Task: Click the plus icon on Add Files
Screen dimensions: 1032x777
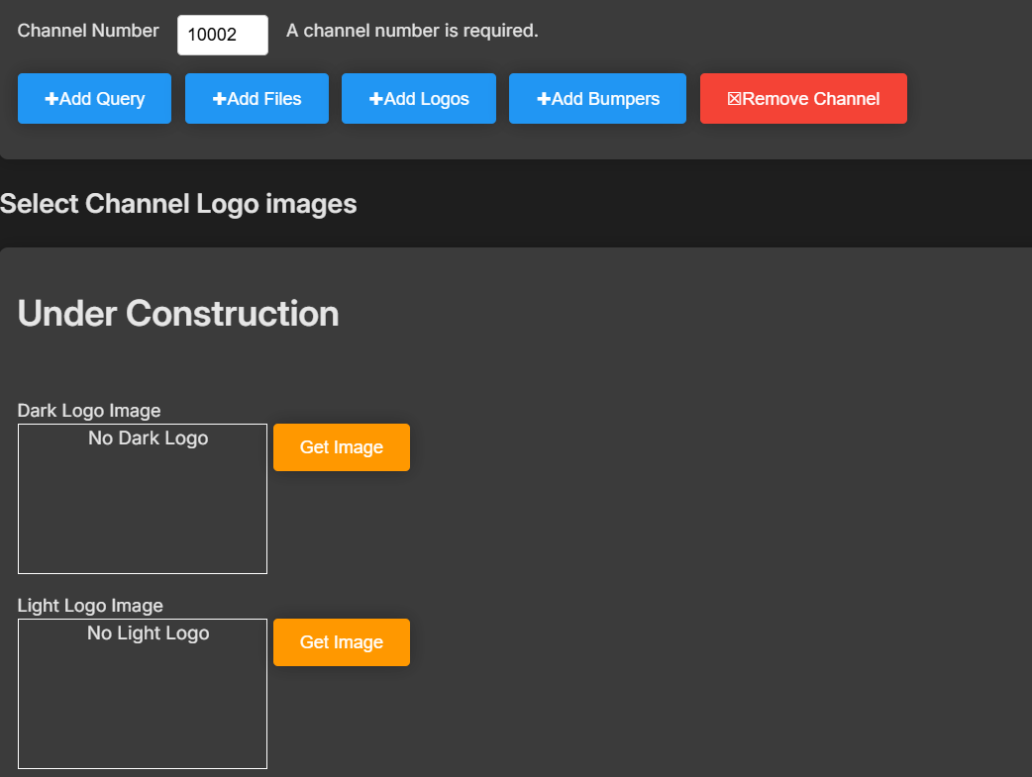Action: pos(219,99)
